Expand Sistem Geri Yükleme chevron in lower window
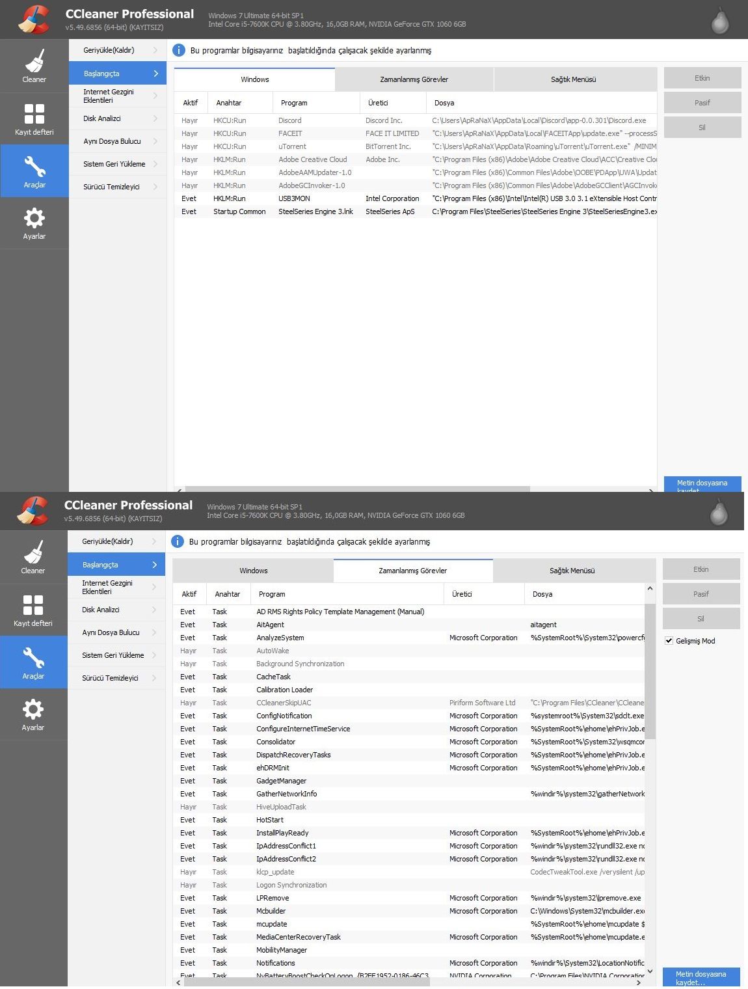Viewport: 748px width, 989px height. click(x=154, y=655)
